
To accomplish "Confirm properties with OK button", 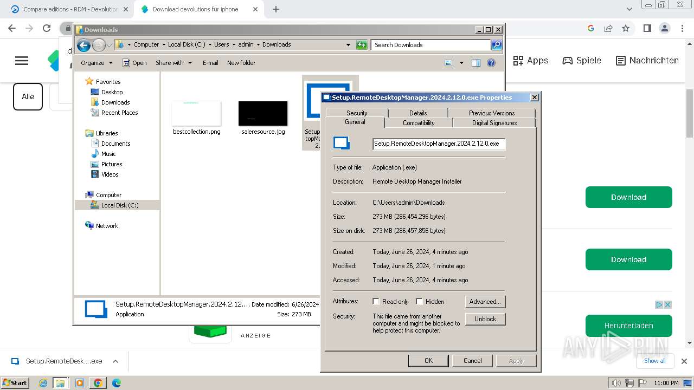I will 428,361.
